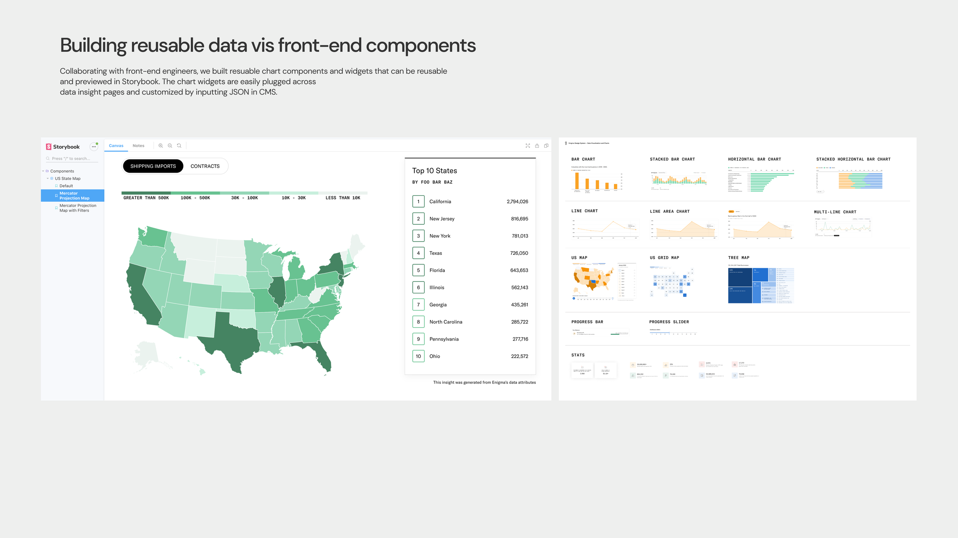Click the US State Map component icon
Image resolution: width=958 pixels, height=538 pixels.
(x=52, y=178)
